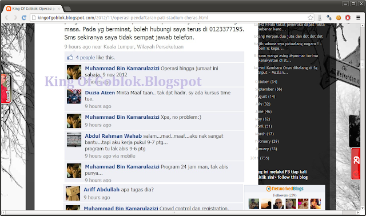The width and height of the screenshot is (366, 216).
Task: Click the last NetworkedBlogs follower thumbnail
Action: pos(316,203)
